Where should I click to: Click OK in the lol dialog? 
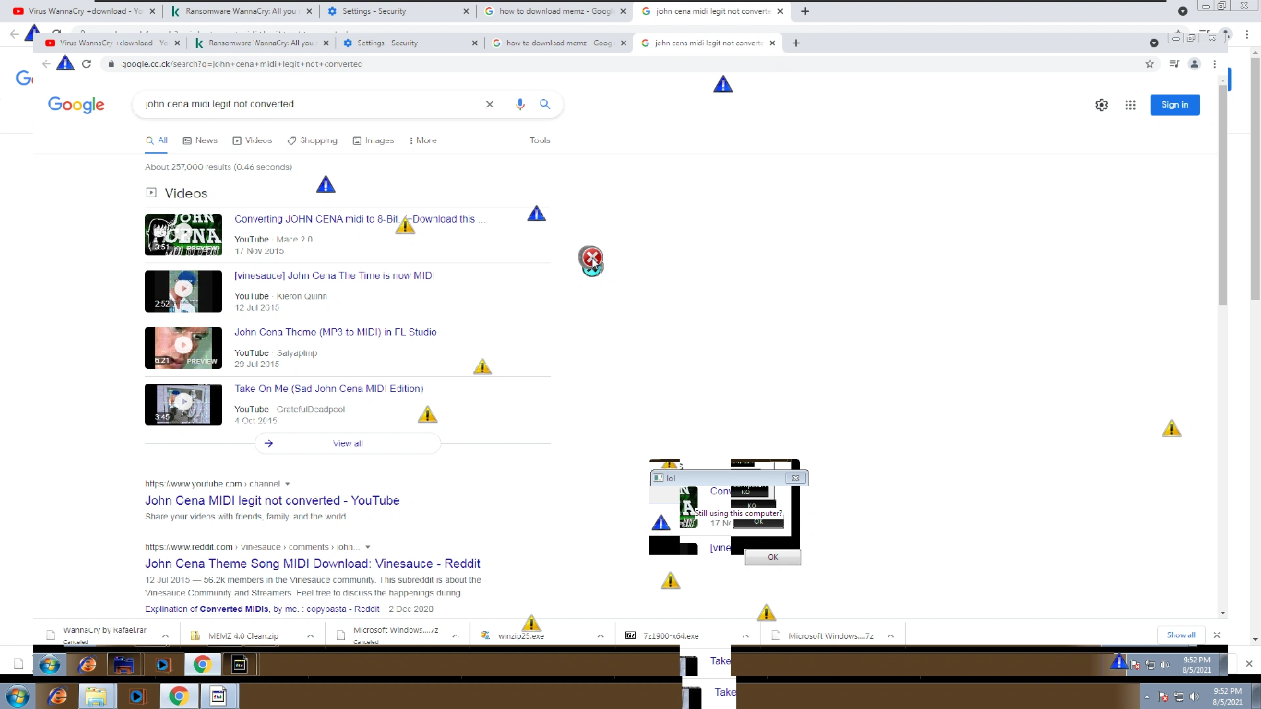tap(772, 557)
